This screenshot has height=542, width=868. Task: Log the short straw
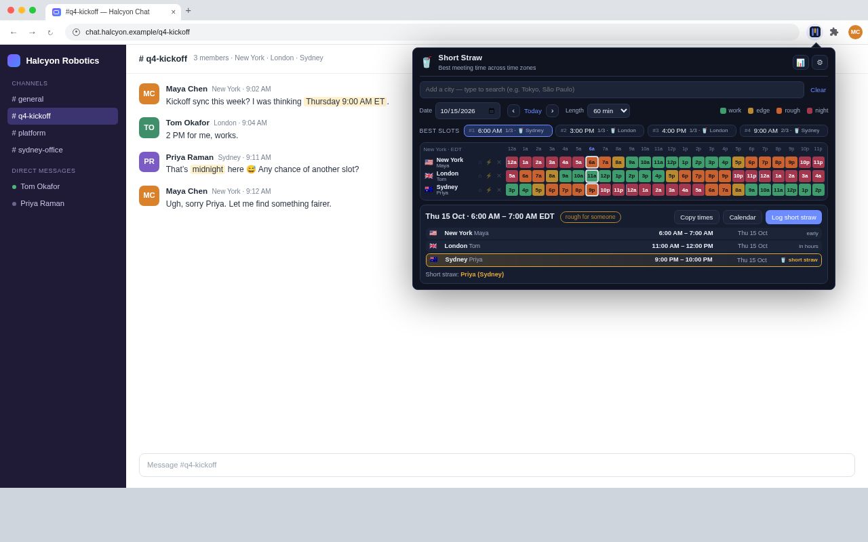tap(793, 217)
